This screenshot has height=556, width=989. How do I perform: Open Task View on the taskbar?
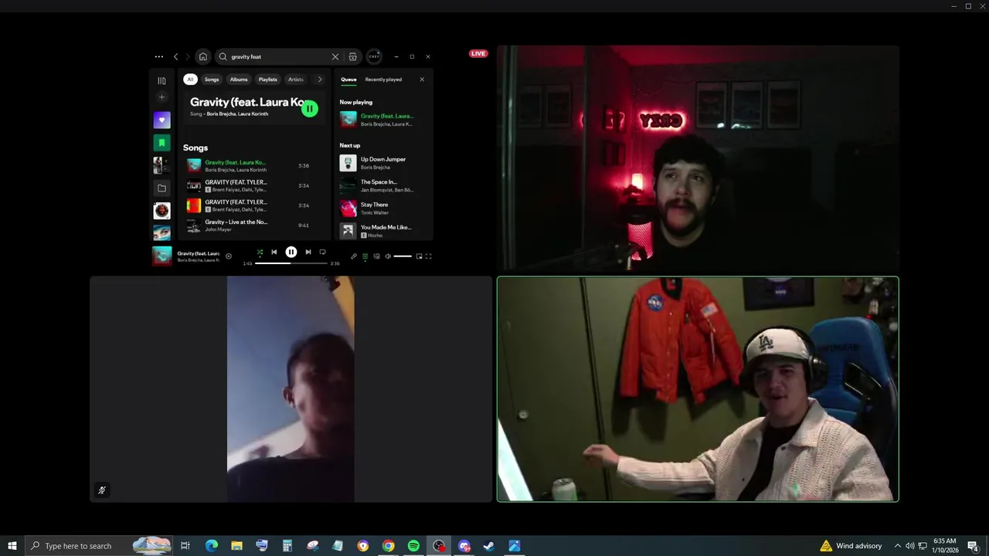pyautogui.click(x=185, y=546)
